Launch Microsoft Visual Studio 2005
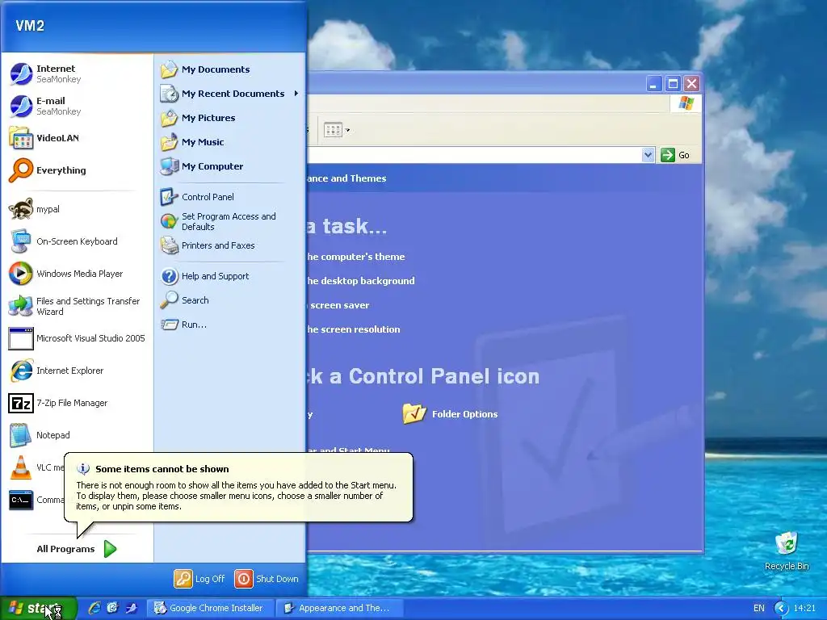The width and height of the screenshot is (827, 620). pyautogui.click(x=77, y=338)
